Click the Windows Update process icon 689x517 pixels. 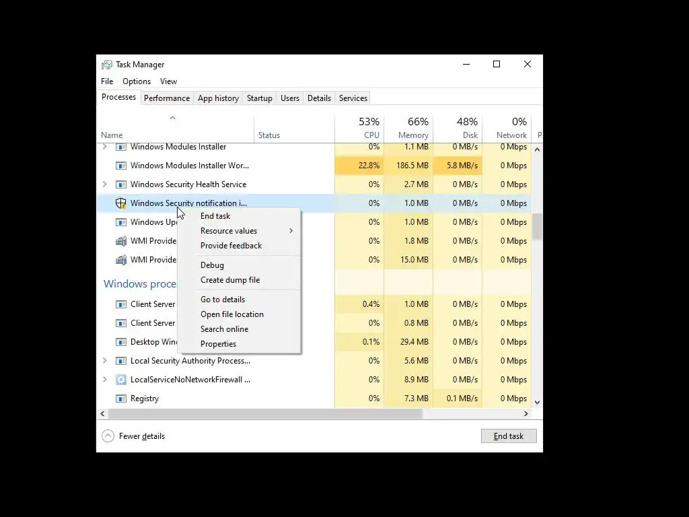pyautogui.click(x=121, y=222)
